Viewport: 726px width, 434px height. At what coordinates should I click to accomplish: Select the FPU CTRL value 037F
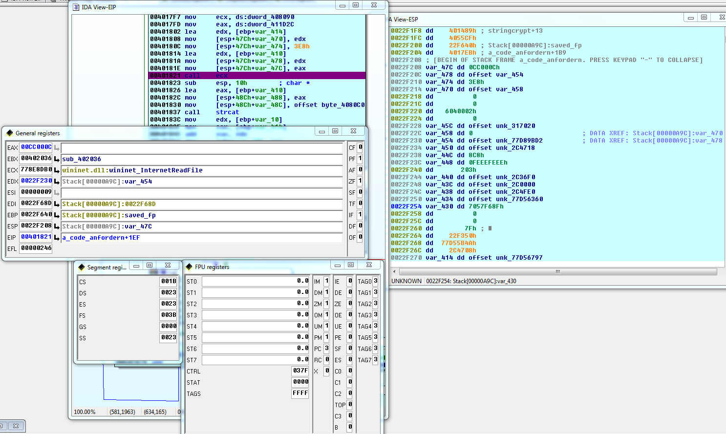click(x=300, y=371)
